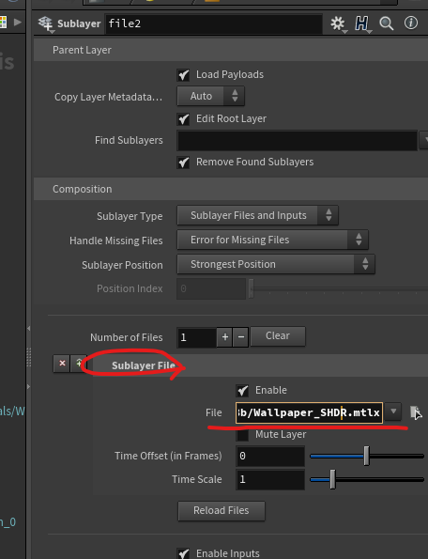This screenshot has width=428, height=559.
Task: Click the Find Sublayers text field
Action: click(297, 141)
